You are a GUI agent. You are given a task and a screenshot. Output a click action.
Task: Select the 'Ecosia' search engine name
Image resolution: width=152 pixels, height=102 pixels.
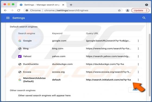27,72
